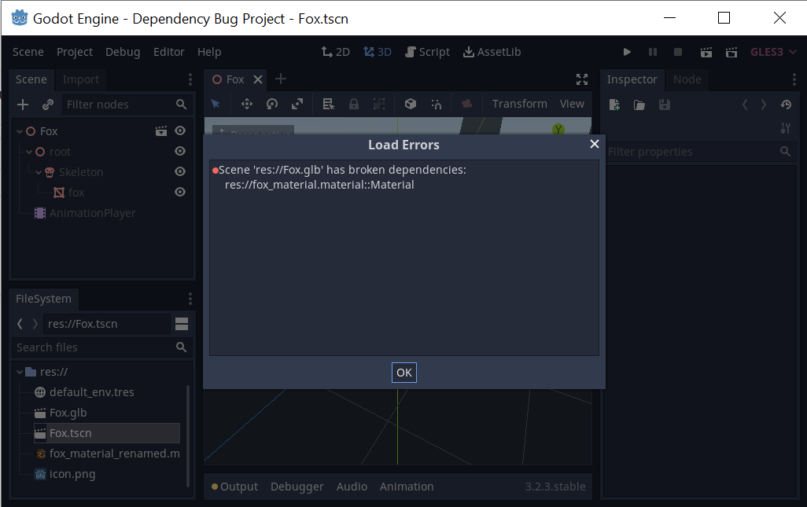Instance a scene with link icon
The image size is (807, 507).
[48, 105]
